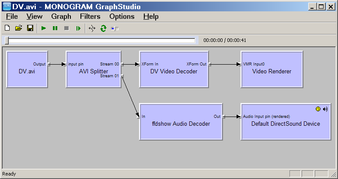338x179 pixels.
Task: Click the Stream 00 output pin
Action: (x=122, y=64)
